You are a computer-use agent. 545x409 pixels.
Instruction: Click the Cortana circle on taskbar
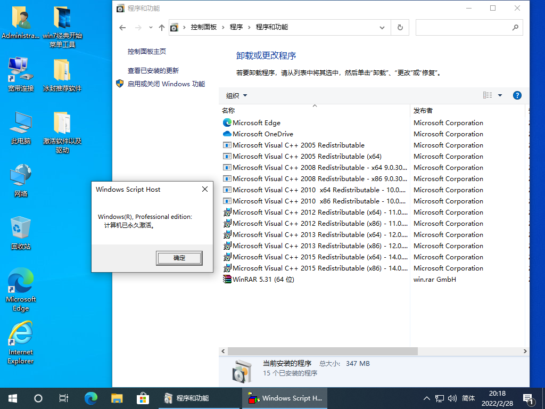(38, 398)
